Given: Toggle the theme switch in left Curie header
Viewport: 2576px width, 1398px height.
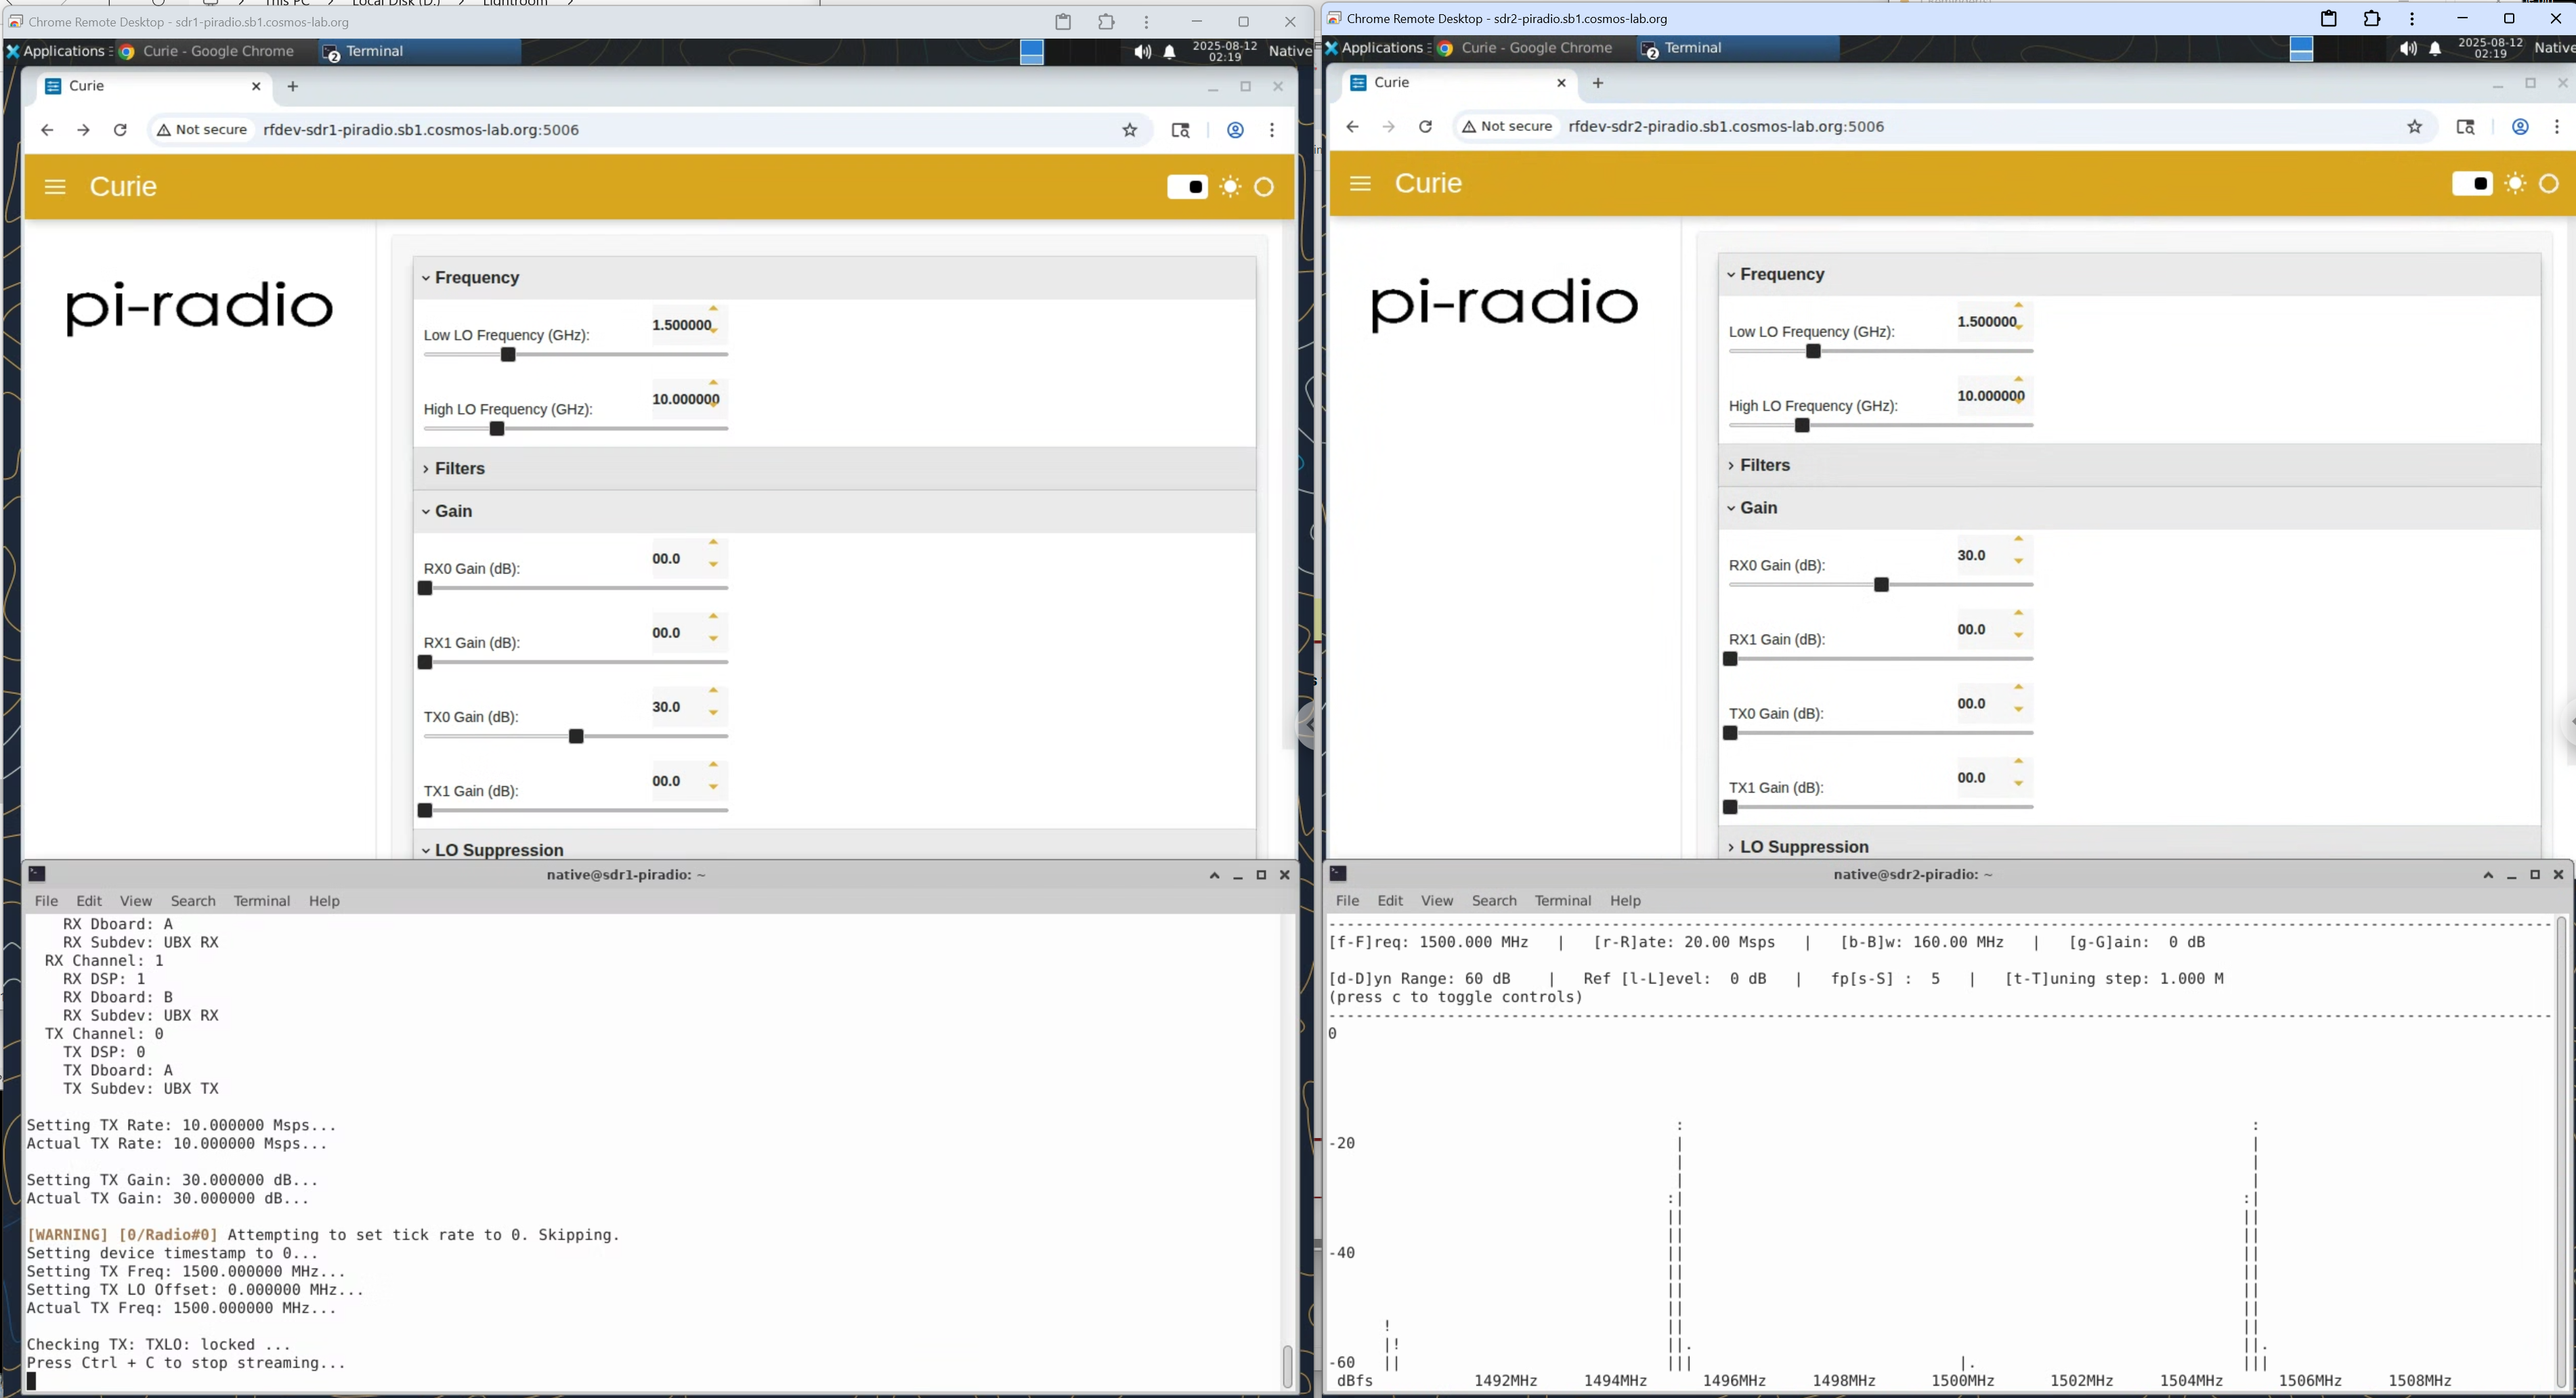Looking at the screenshot, I should (1187, 187).
